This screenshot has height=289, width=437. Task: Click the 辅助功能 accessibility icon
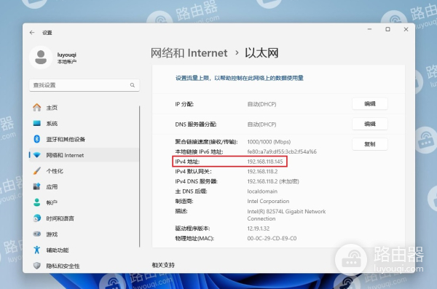(37, 250)
